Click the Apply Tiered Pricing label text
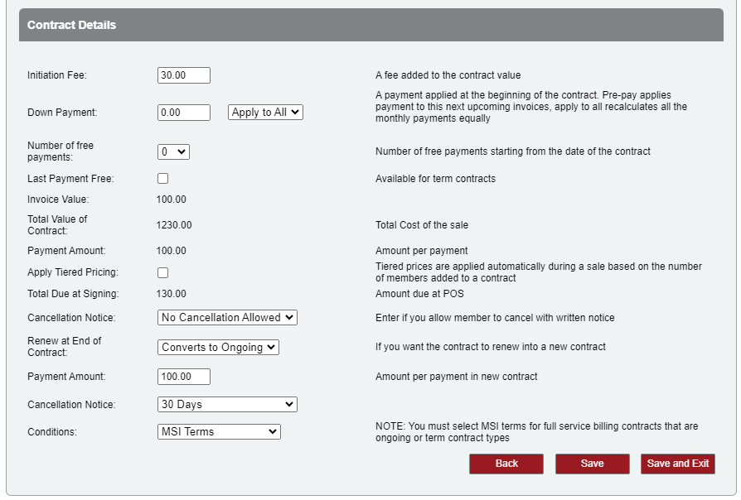The height and width of the screenshot is (500, 741). 72,272
